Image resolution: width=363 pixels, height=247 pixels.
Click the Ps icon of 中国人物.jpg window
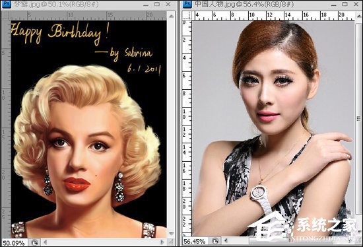tap(187, 4)
